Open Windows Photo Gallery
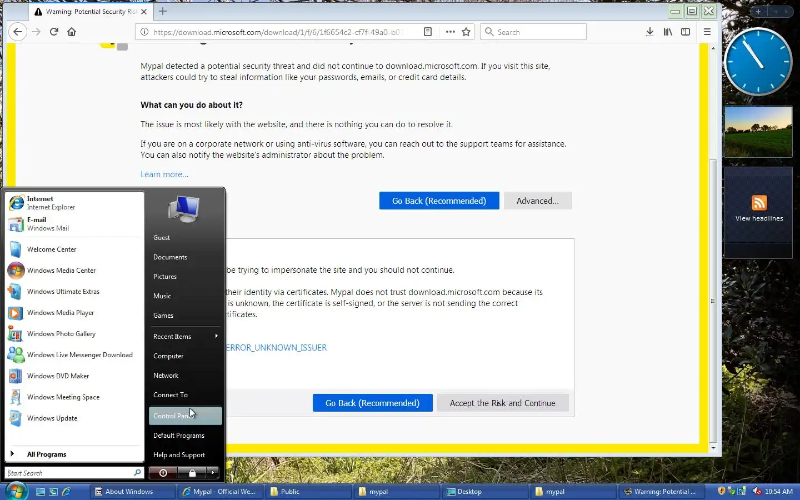 pos(74,334)
